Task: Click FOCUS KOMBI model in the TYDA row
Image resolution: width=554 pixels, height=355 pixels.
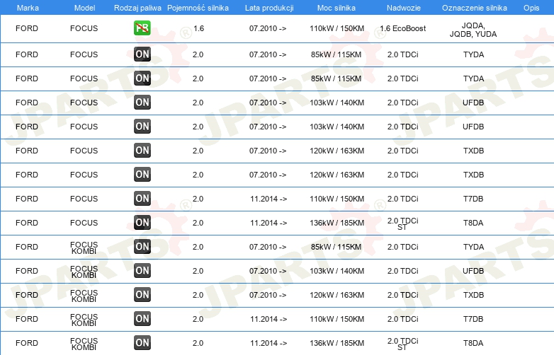Action: tap(84, 248)
